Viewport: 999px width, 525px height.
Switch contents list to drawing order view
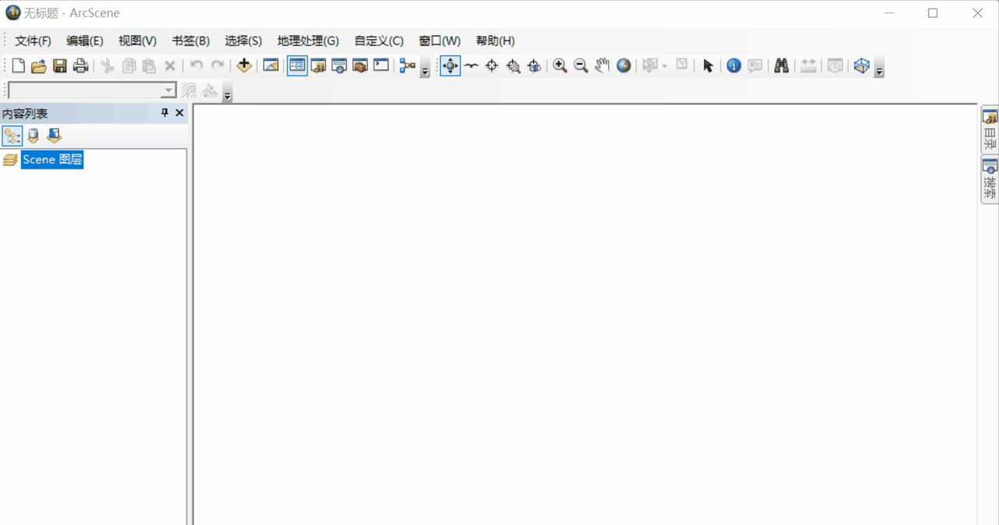pyautogui.click(x=12, y=136)
